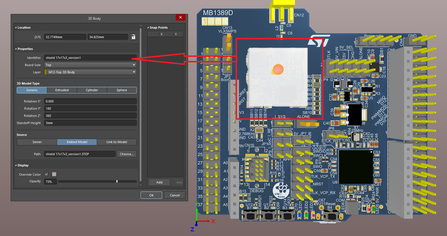
Task: Click the MB1389D board label
Action: (218, 13)
